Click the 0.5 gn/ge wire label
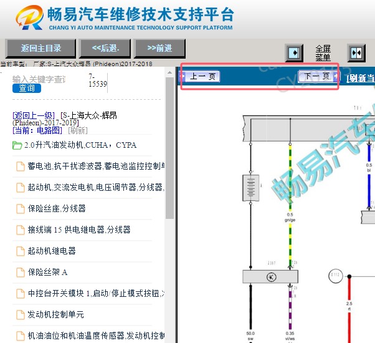This screenshot has width=375, height=343. coord(290,217)
